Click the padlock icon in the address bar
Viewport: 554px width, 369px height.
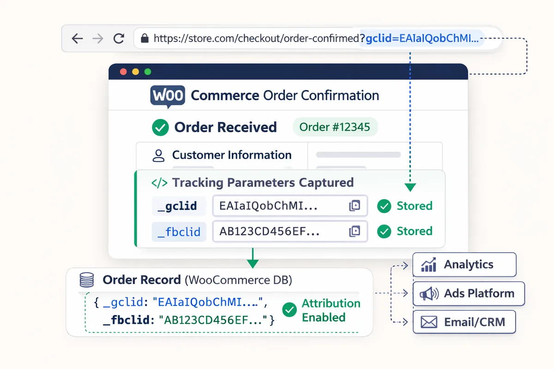[x=145, y=38]
